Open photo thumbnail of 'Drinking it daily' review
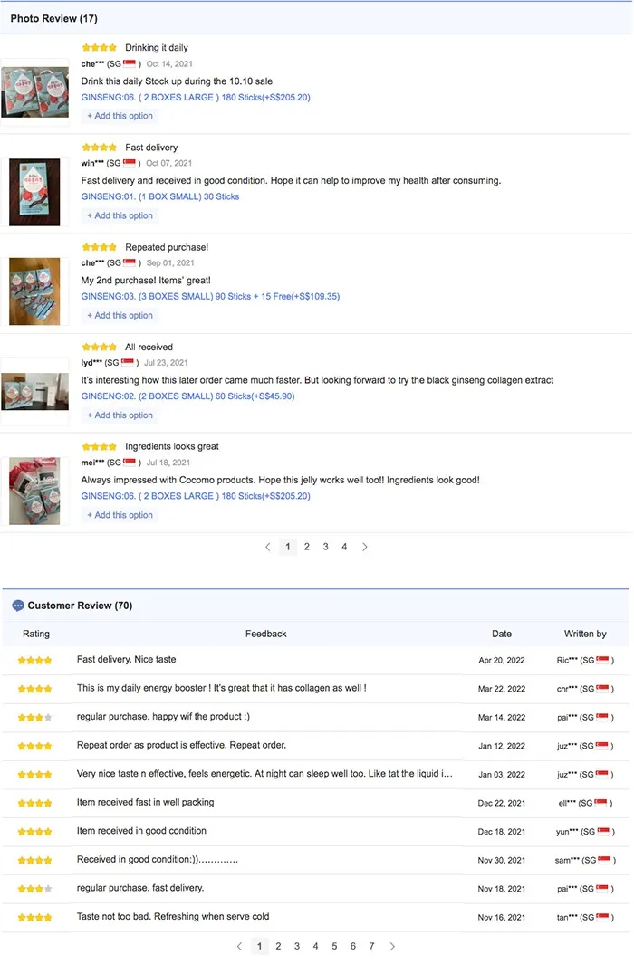This screenshot has height=964, width=634. pyautogui.click(x=34, y=91)
